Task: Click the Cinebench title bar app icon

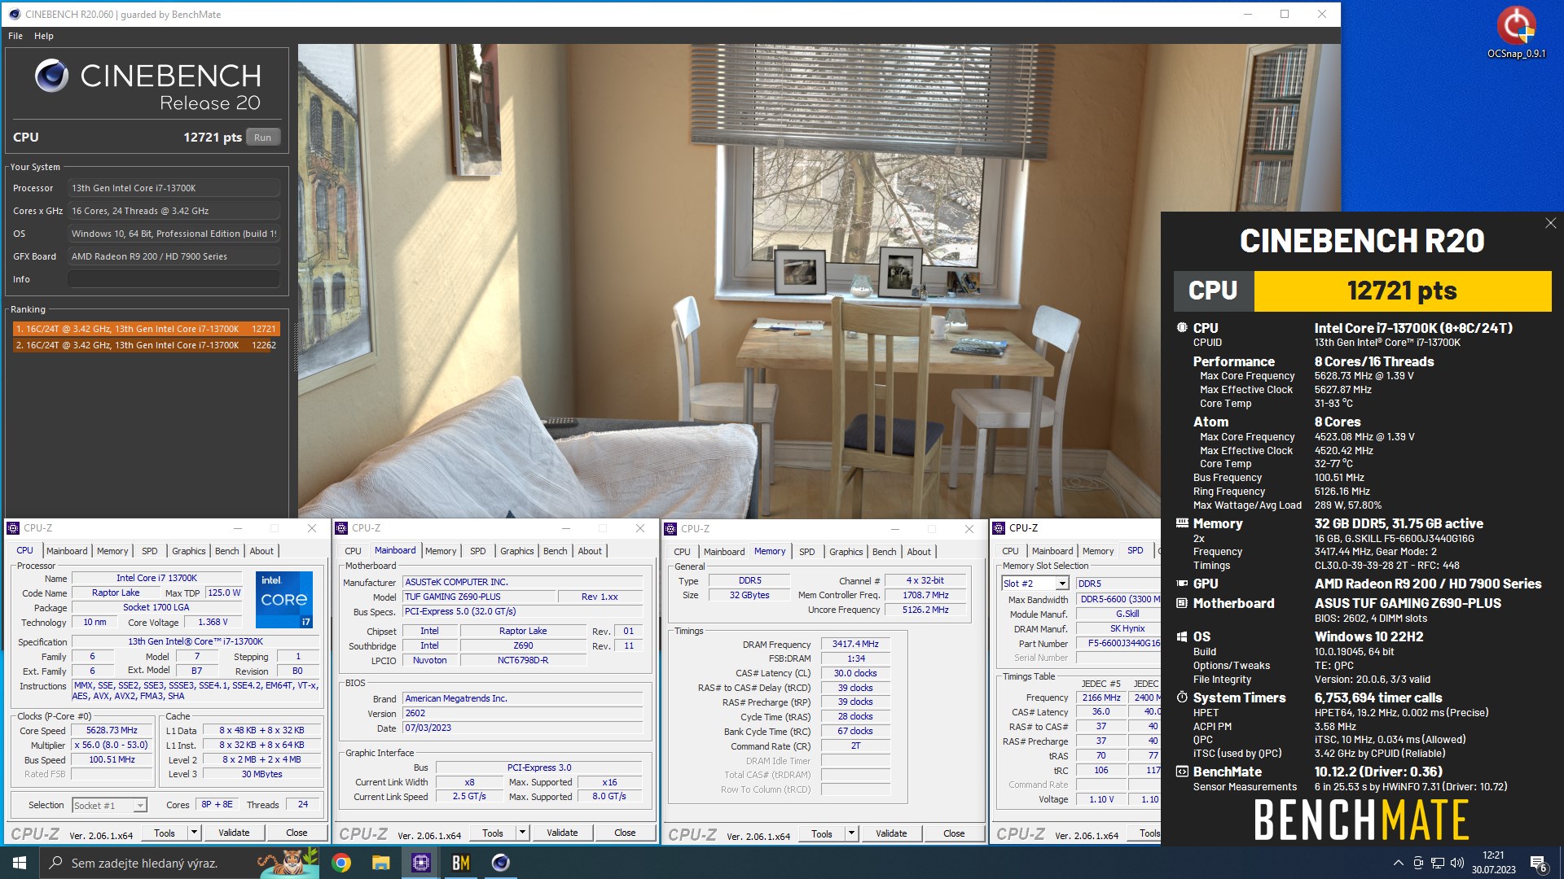Action: click(14, 14)
